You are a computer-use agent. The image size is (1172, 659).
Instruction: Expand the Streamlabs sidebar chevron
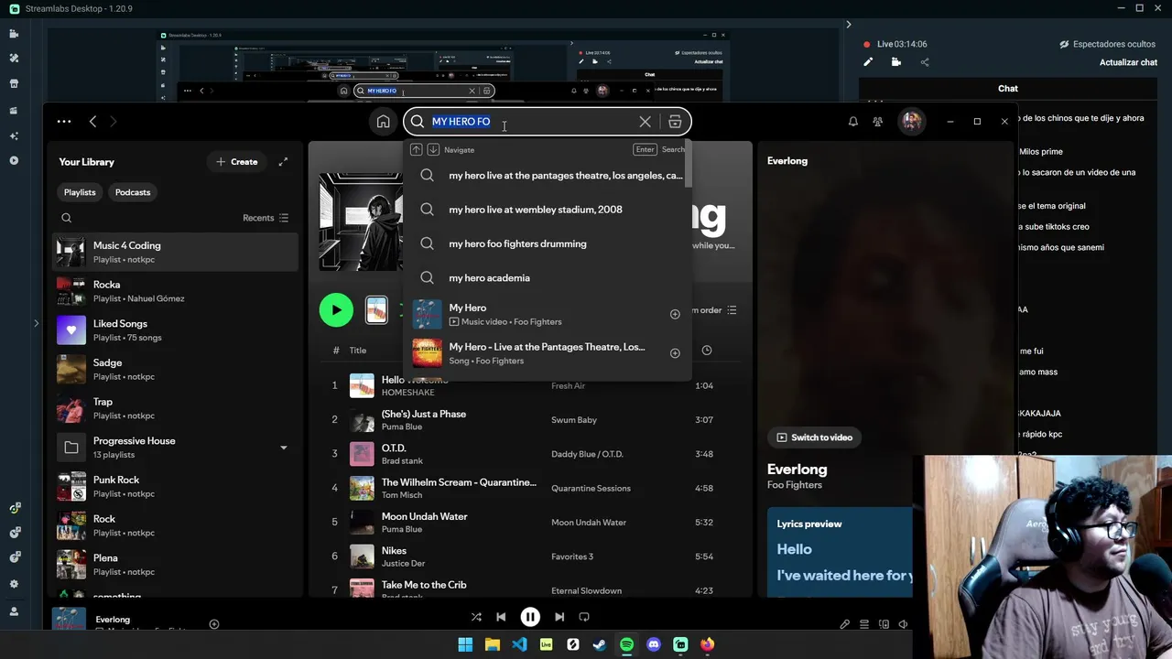[37, 323]
